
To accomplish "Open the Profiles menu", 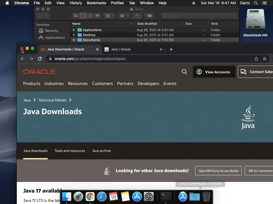I will (117, 3).
